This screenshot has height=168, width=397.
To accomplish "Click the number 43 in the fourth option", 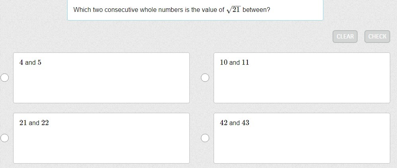I will tap(245, 123).
